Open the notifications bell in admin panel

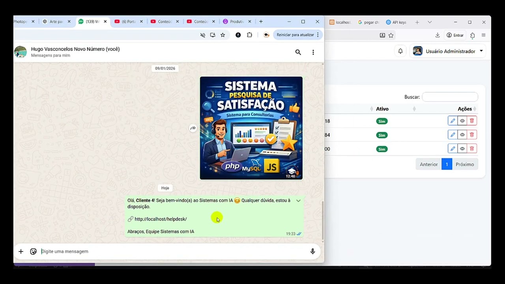[400, 51]
